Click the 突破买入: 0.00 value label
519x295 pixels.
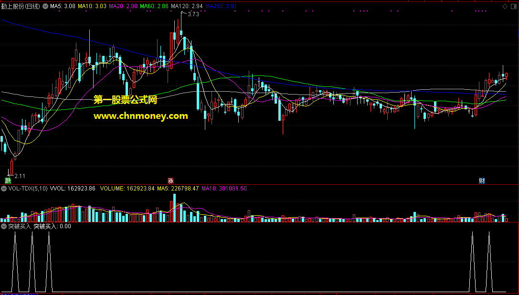[x=53, y=226]
